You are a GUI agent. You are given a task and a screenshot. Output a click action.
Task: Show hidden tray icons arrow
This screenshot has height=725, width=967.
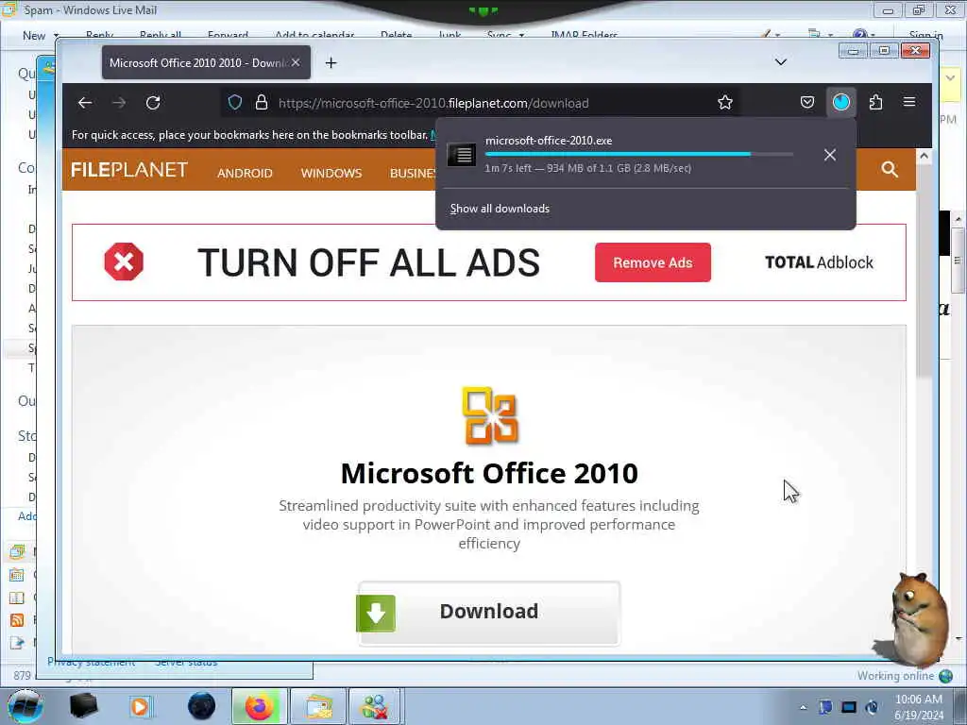click(803, 707)
